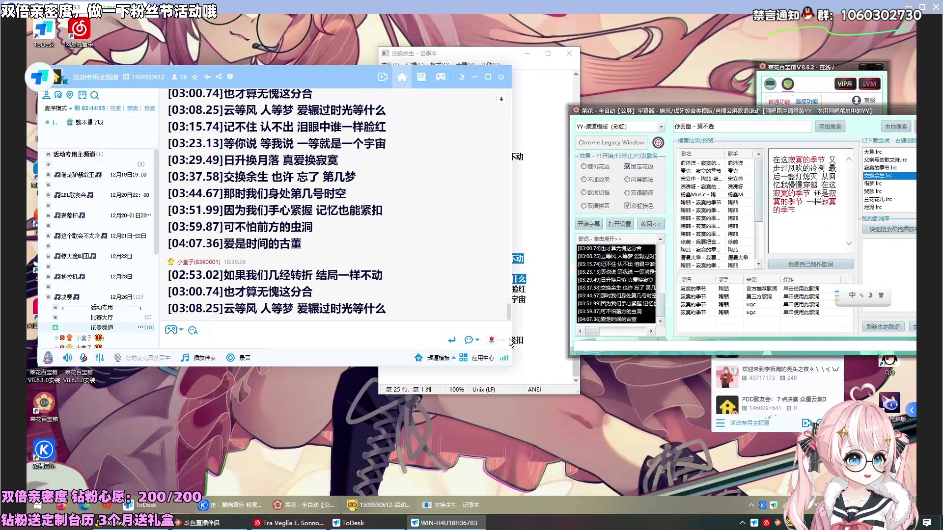
Task: Expand the 活动专用主频道 tree node
Action: (x=48, y=154)
